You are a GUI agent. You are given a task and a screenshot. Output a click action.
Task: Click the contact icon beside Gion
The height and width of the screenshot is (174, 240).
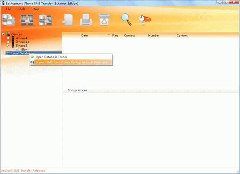click(x=18, y=50)
